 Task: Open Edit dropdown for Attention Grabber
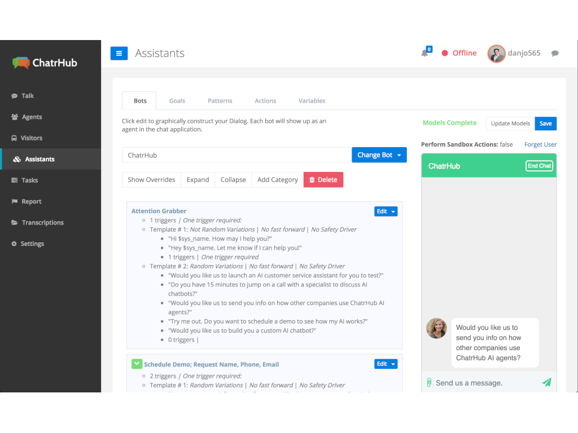[386, 211]
